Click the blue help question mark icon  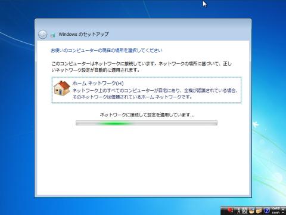coord(266,211)
